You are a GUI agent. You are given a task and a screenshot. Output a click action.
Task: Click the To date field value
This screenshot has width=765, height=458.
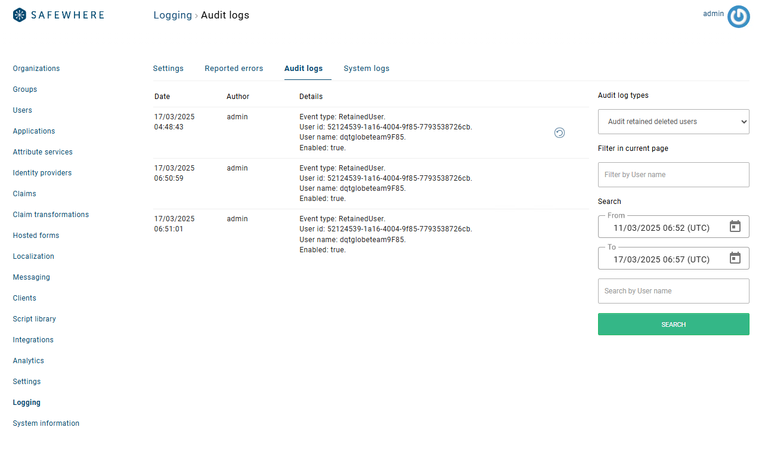pyautogui.click(x=661, y=259)
